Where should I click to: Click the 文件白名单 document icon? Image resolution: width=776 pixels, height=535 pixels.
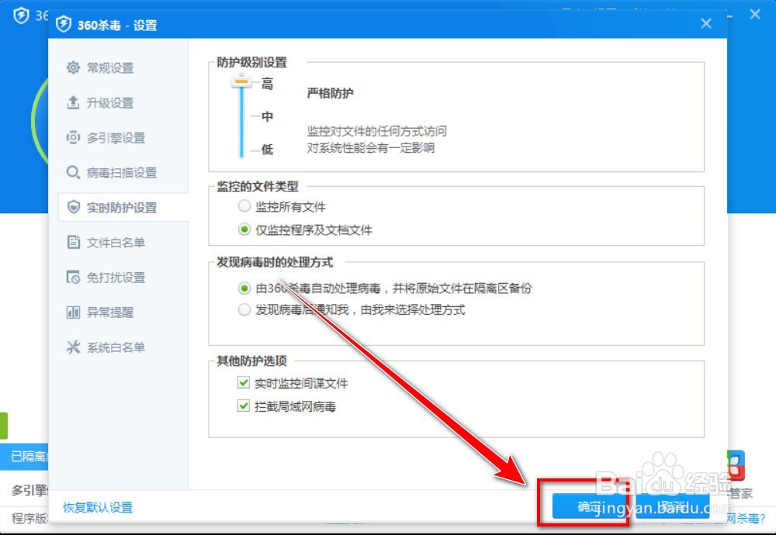point(73,242)
